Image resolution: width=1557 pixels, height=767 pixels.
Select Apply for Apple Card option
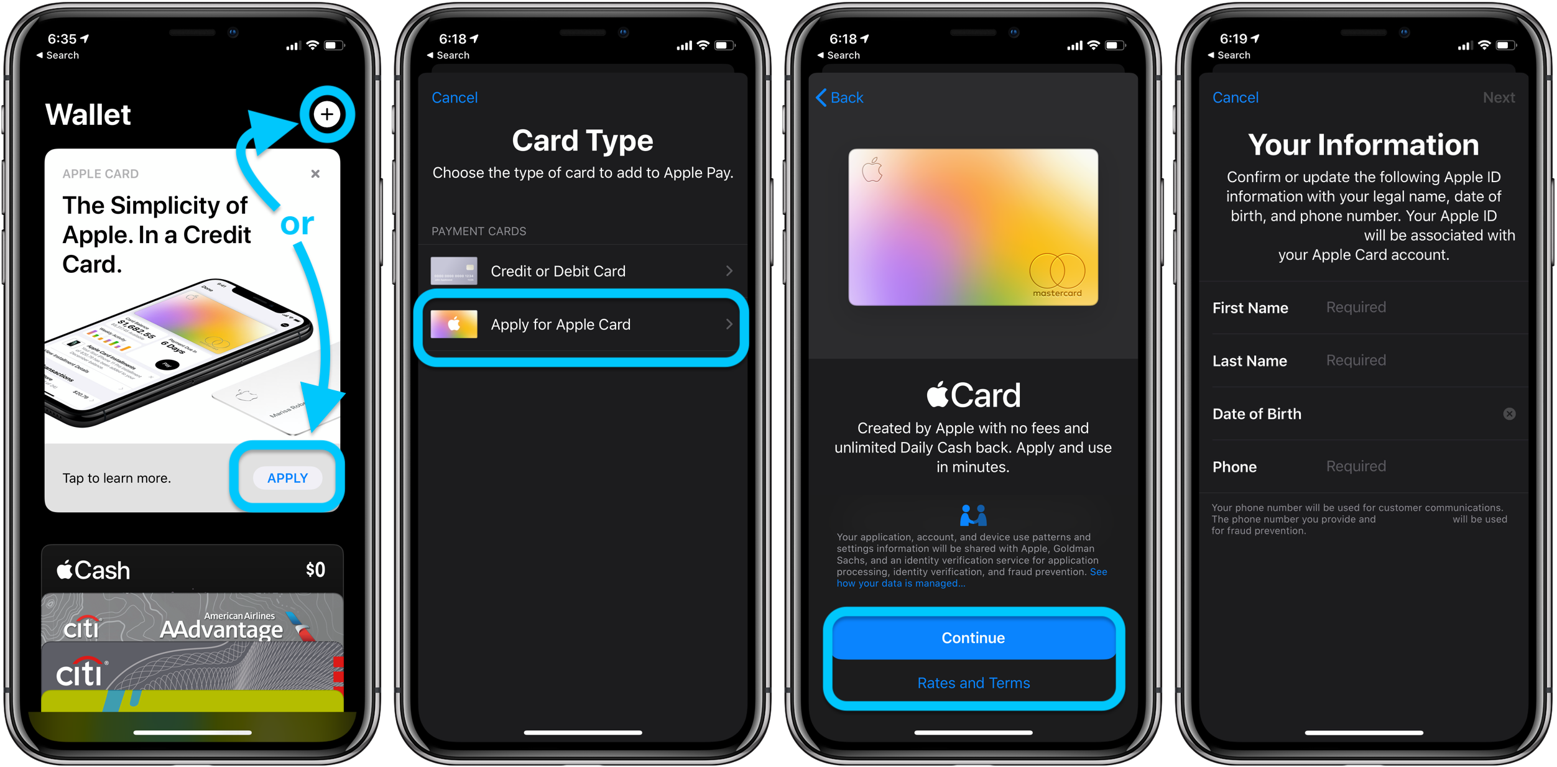click(x=585, y=324)
